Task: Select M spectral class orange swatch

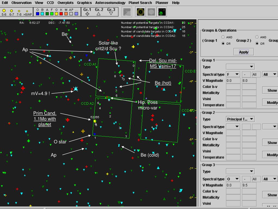Action: click(x=66, y=14)
